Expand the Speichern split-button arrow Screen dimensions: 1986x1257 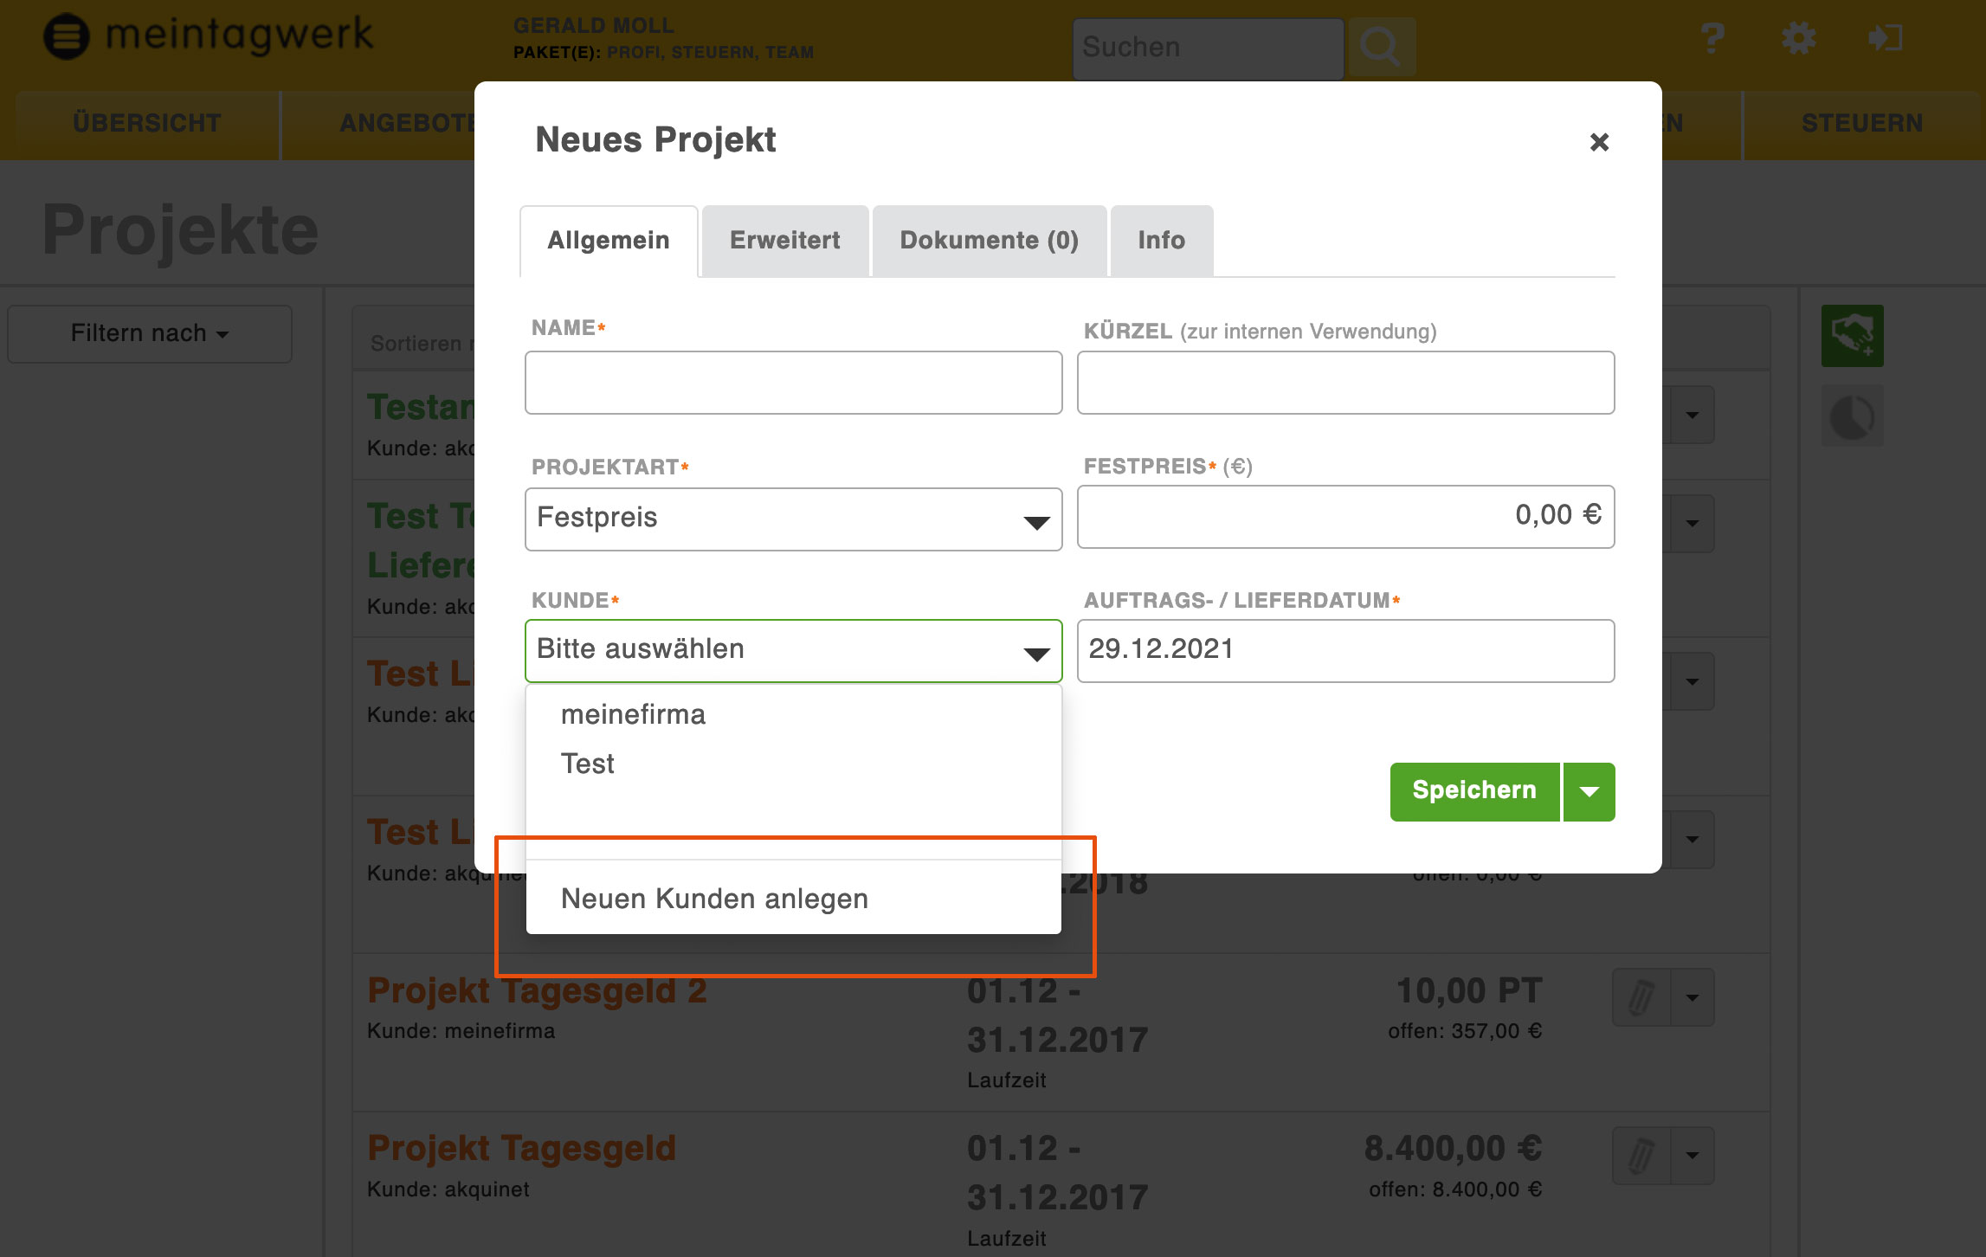coord(1589,791)
